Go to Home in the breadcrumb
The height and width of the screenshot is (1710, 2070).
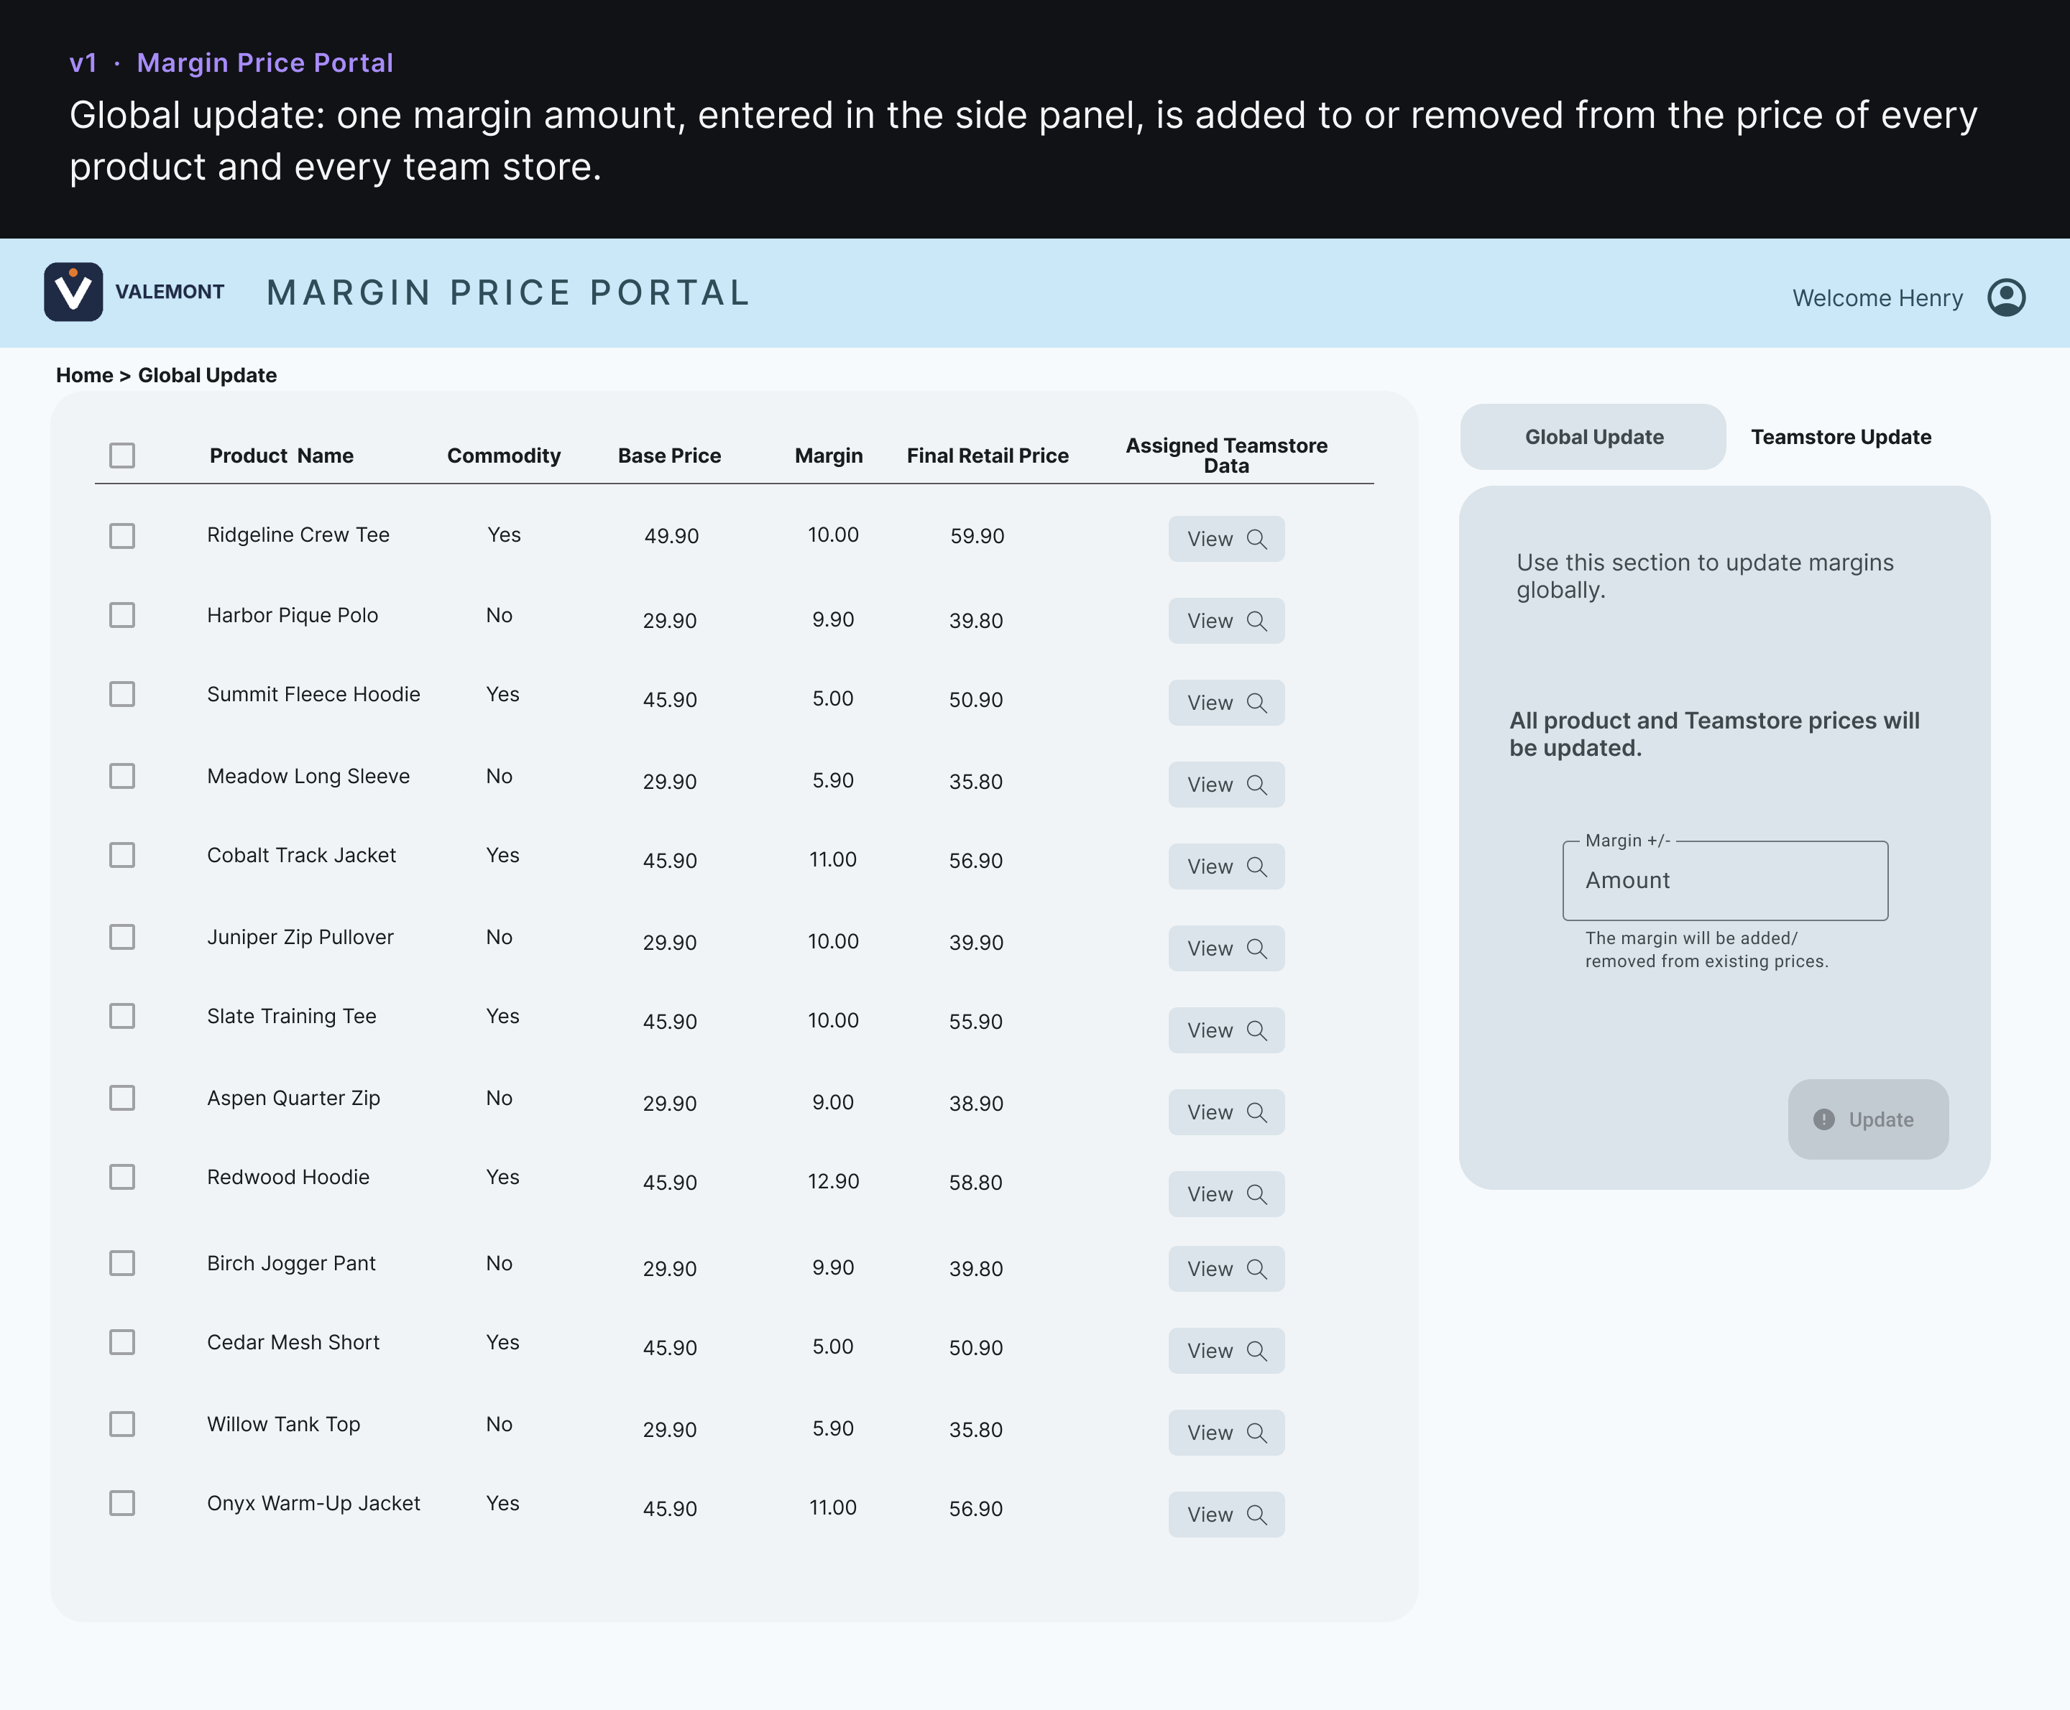(85, 375)
